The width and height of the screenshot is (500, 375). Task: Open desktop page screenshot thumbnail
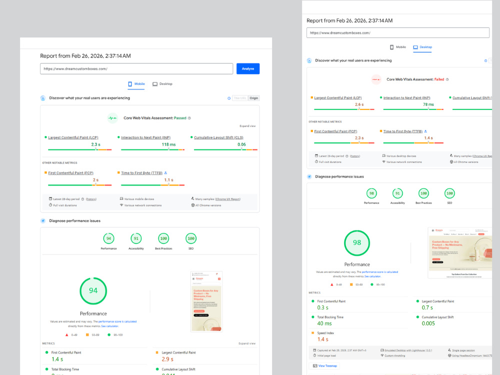tap(460, 253)
